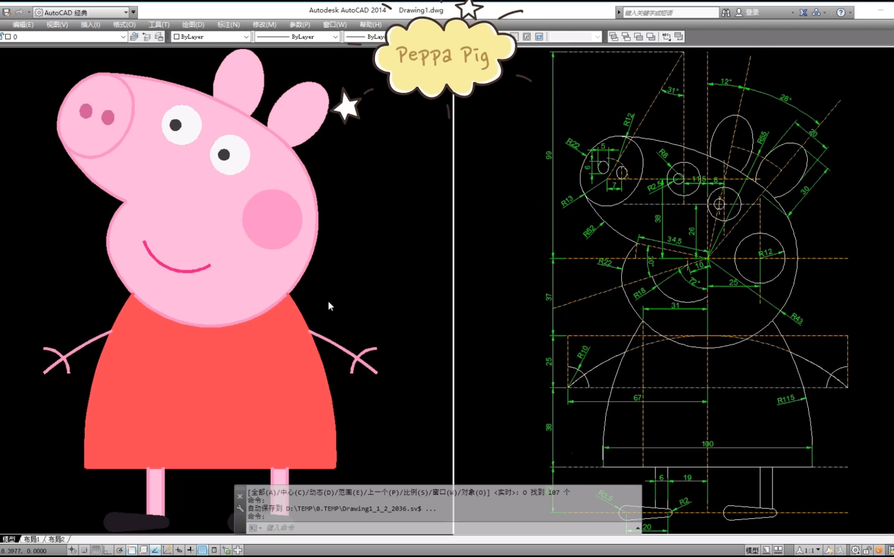Click the help question mark icon

point(840,13)
